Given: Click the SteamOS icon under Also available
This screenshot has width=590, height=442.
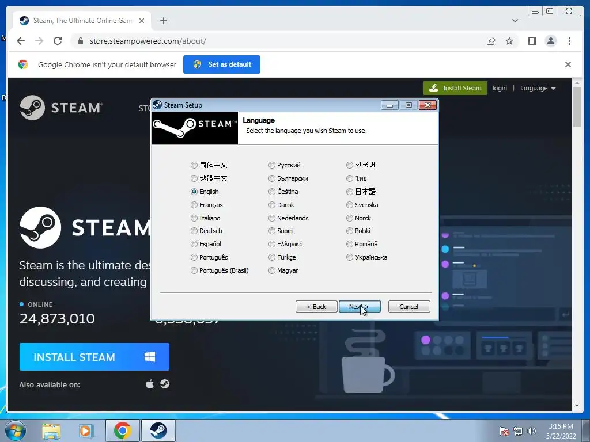Looking at the screenshot, I should pyautogui.click(x=165, y=384).
